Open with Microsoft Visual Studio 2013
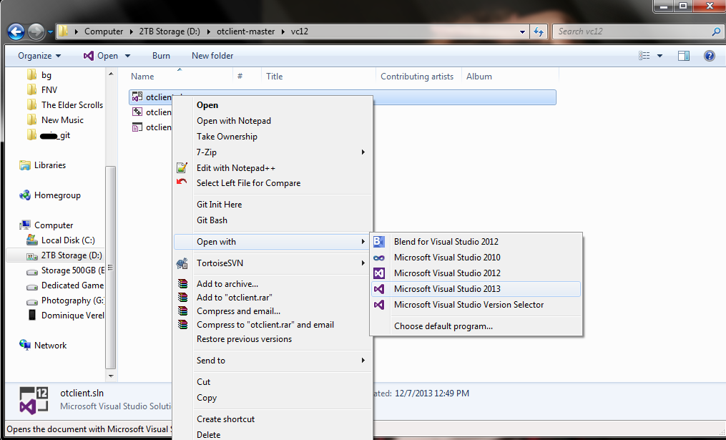This screenshot has height=440, width=726. tap(476, 289)
